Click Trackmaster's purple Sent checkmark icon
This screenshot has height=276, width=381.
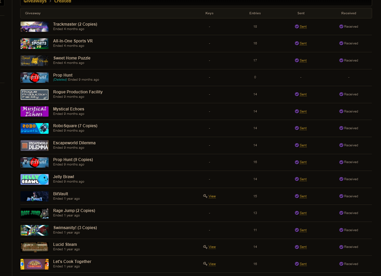(x=297, y=26)
